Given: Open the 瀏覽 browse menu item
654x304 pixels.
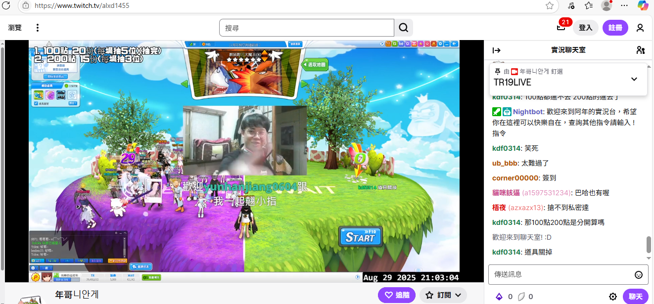Looking at the screenshot, I should coord(15,28).
